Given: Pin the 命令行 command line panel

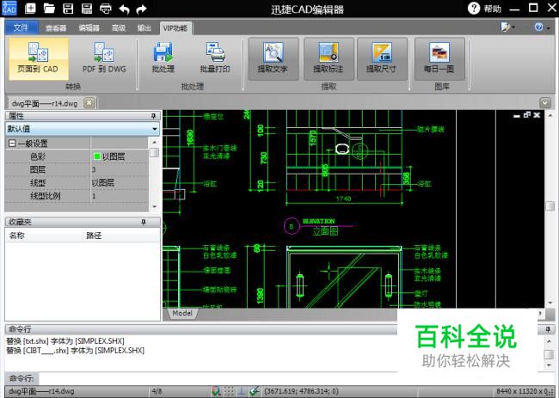Looking at the screenshot, I should (549, 329).
